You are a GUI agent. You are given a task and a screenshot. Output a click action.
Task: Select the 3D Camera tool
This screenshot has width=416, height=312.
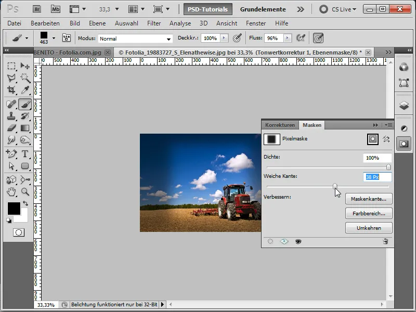[x=25, y=180]
